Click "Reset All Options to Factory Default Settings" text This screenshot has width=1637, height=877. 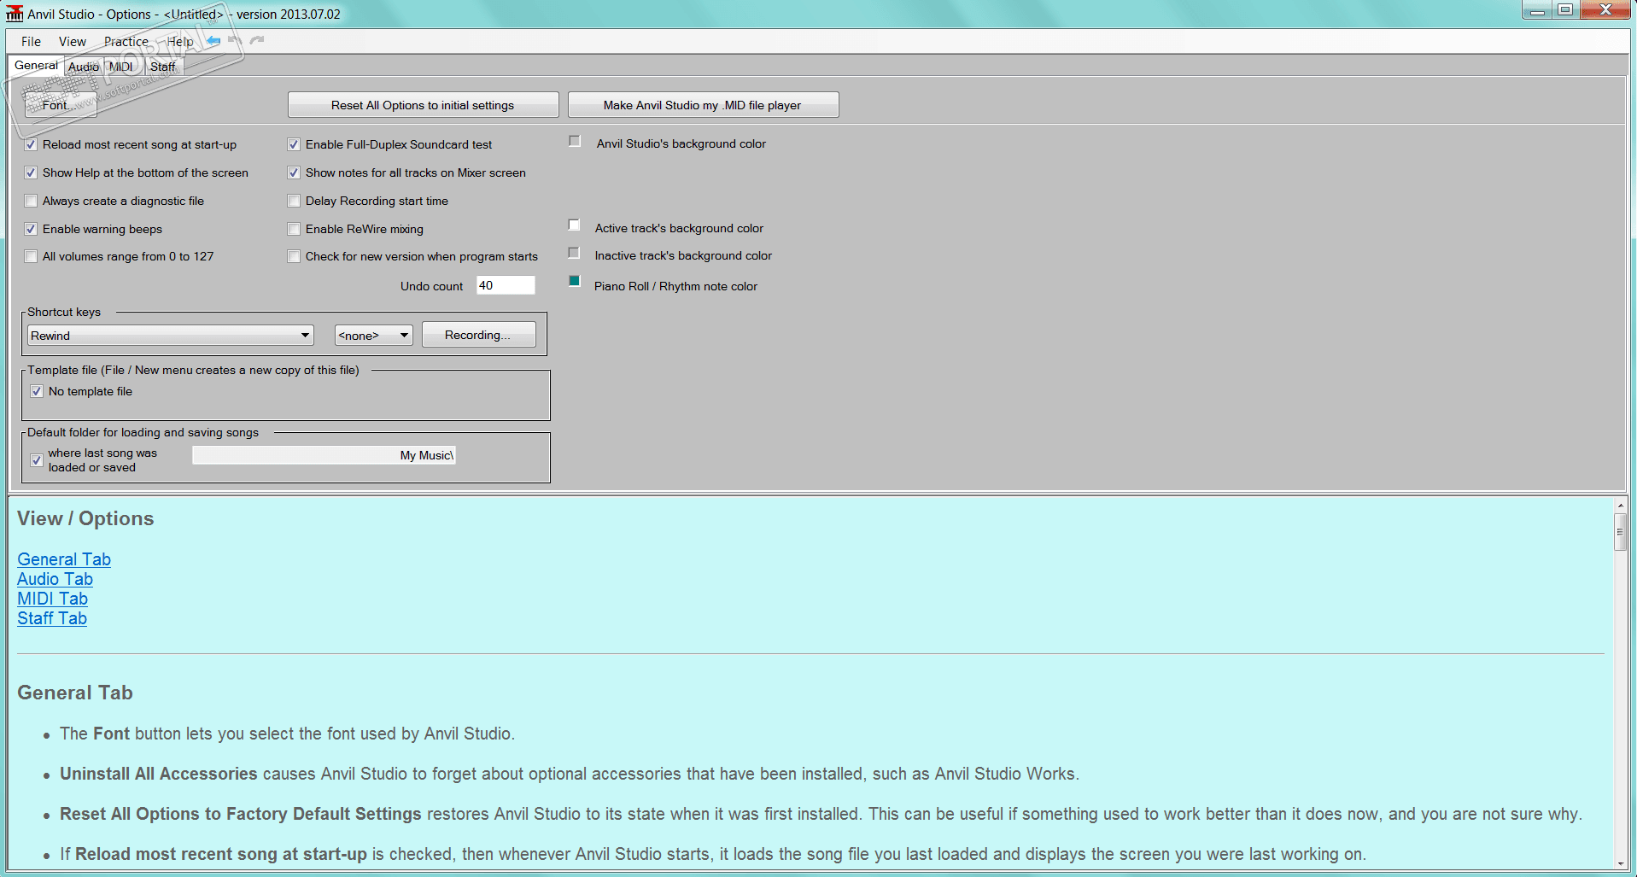tap(241, 814)
